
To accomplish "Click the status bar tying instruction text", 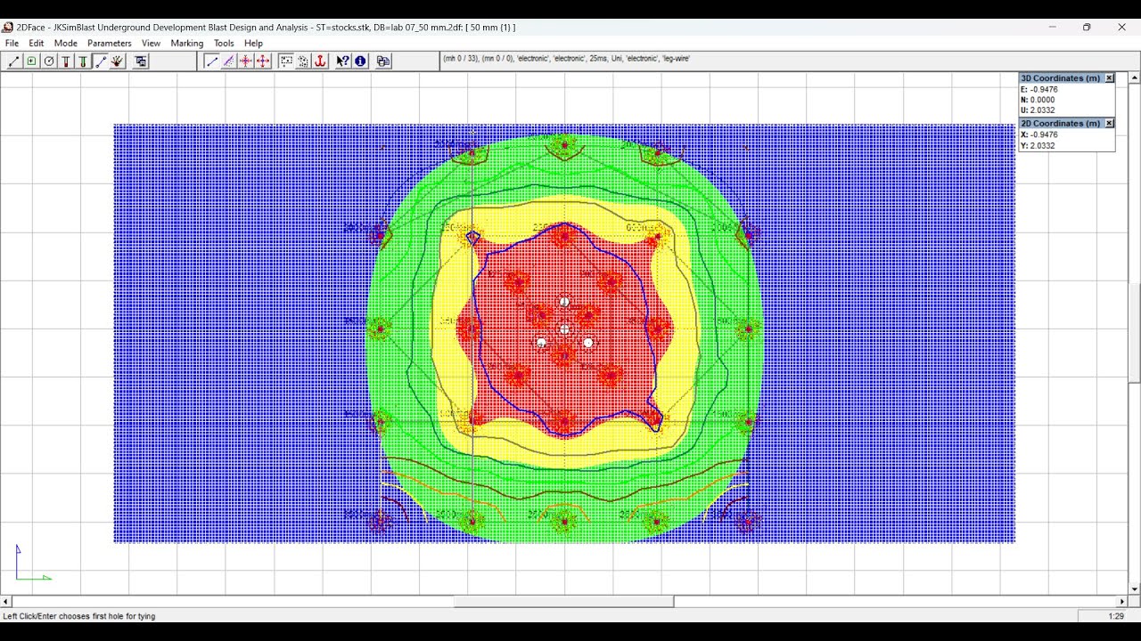I will point(79,616).
